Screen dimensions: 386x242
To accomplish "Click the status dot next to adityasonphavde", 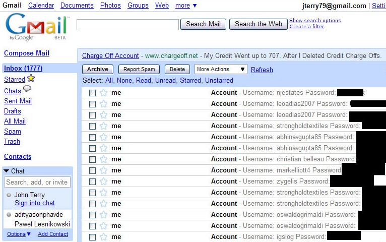I will 9,215.
